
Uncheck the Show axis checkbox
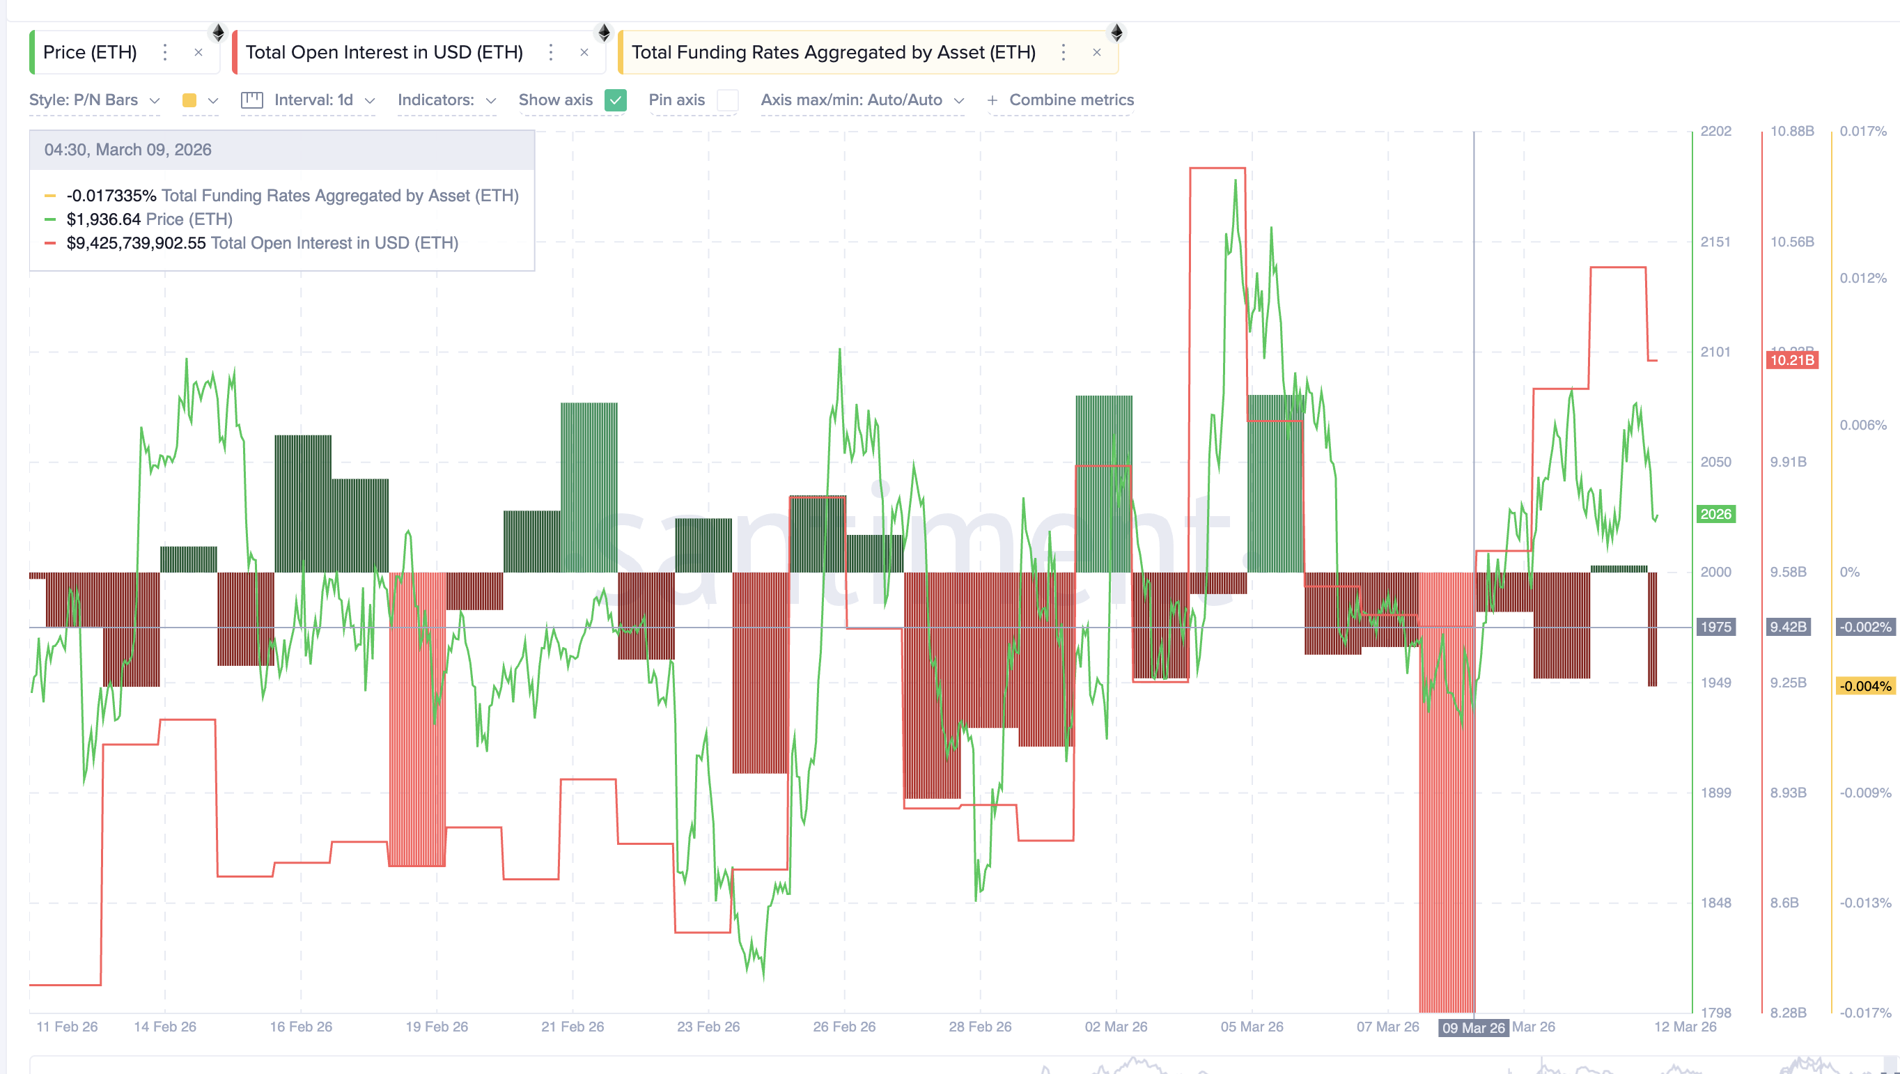pyautogui.click(x=616, y=100)
